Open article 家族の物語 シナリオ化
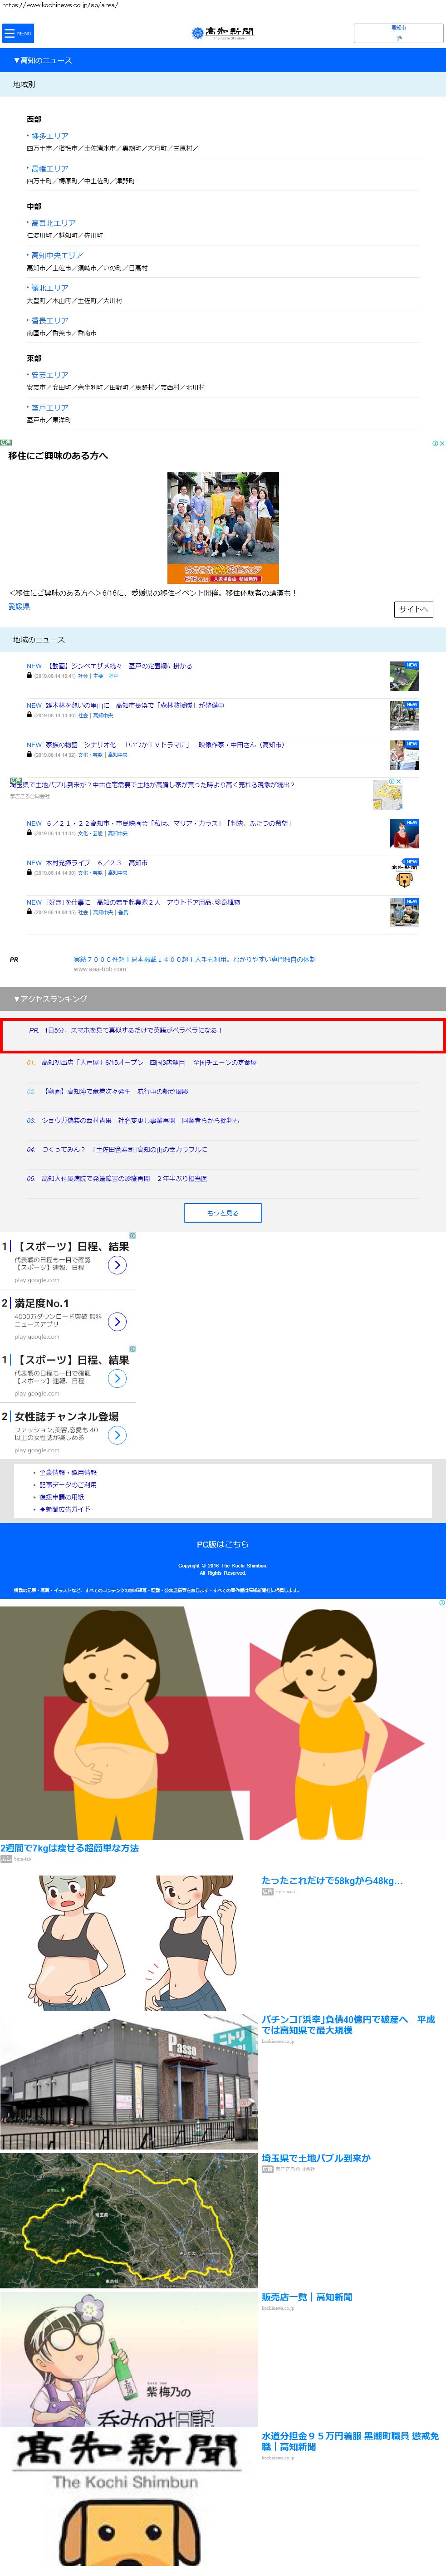 pos(165,745)
